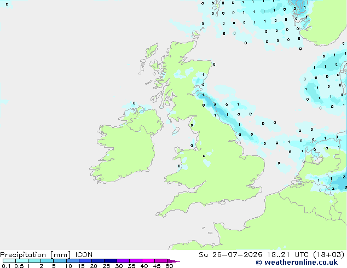Click the 1–2 mm legend color swatch
The image size is (347, 268).
(x=34, y=261)
